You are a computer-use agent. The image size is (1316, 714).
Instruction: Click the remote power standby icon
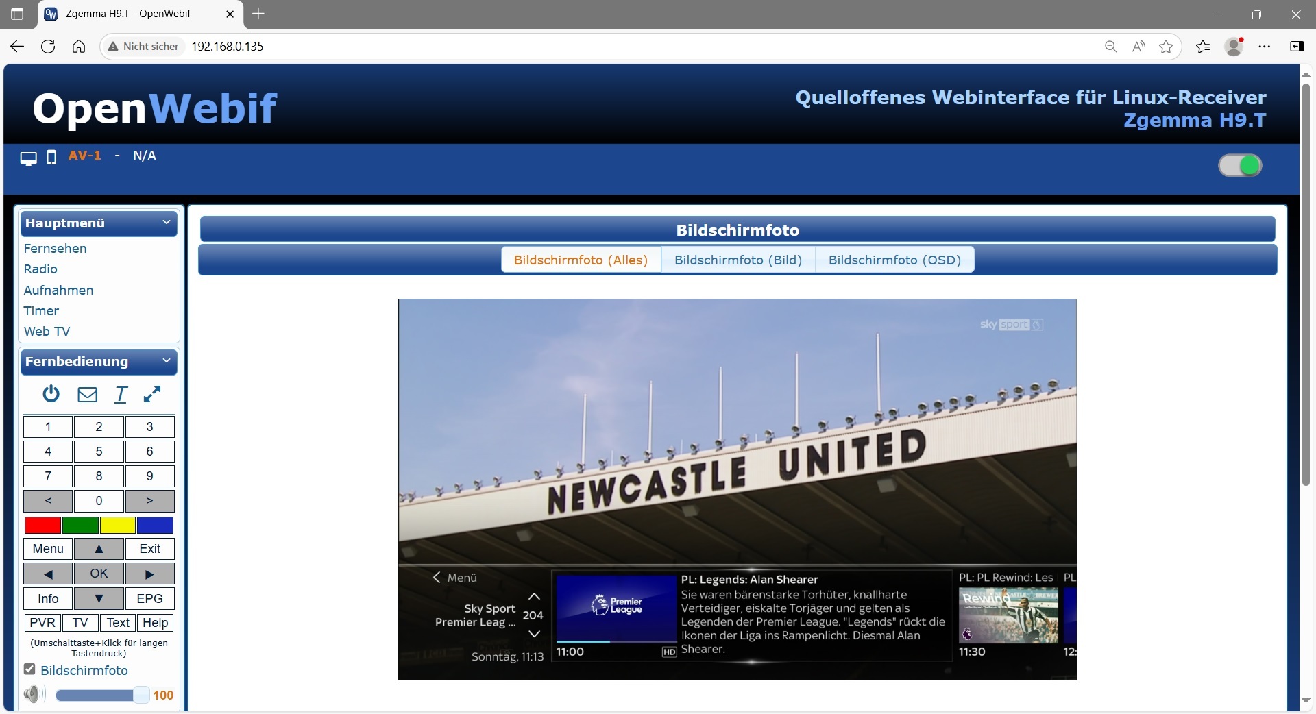51,394
